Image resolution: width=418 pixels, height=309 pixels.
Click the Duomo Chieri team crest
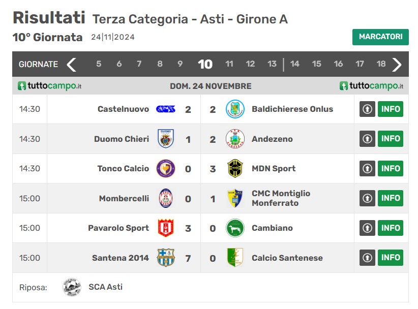[x=166, y=139]
